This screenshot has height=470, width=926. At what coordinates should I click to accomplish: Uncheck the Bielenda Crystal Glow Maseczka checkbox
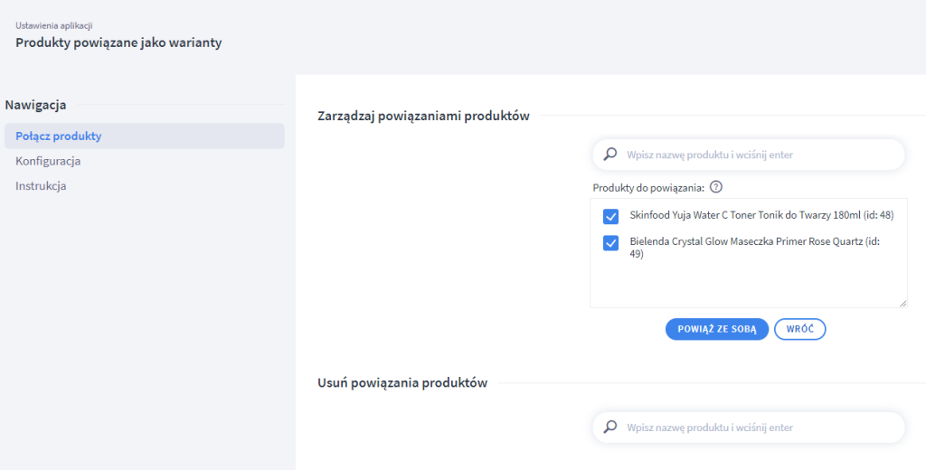click(x=611, y=243)
